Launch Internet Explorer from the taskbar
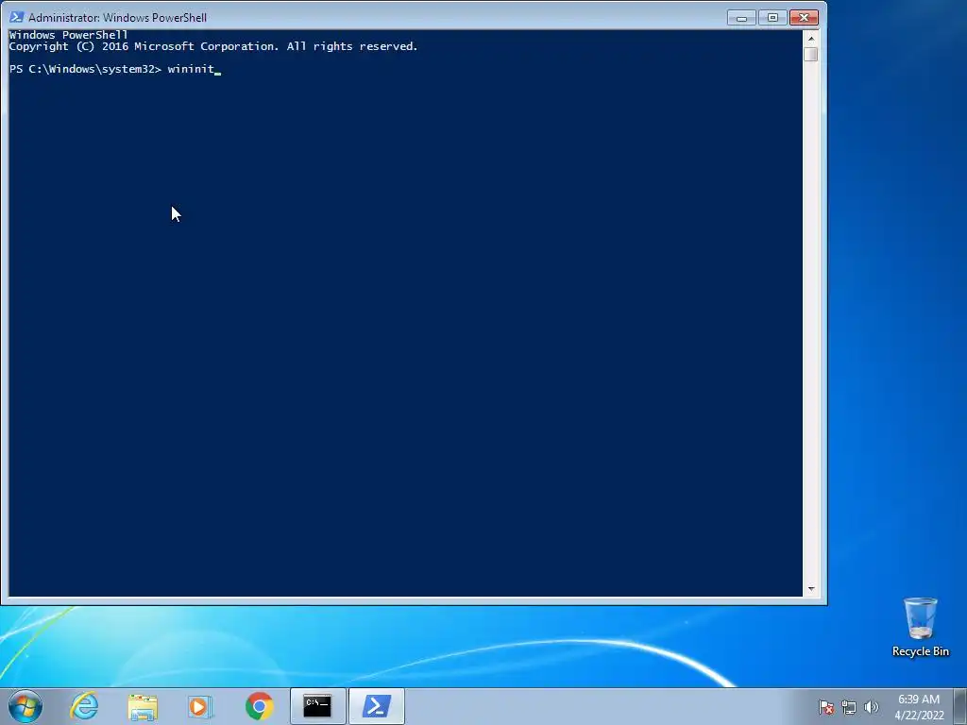Viewport: 967px width, 725px height. (x=84, y=706)
